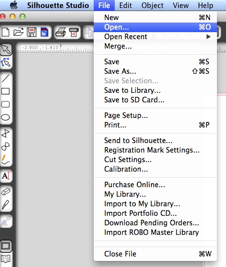The image size is (226, 267).
Task: Open the Library book icon
Action: point(6,259)
